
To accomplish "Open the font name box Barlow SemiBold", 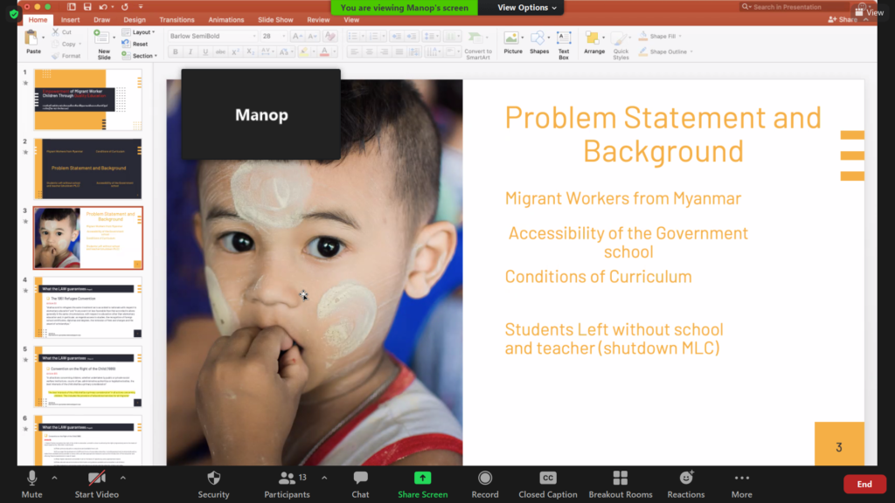I will click(x=212, y=36).
